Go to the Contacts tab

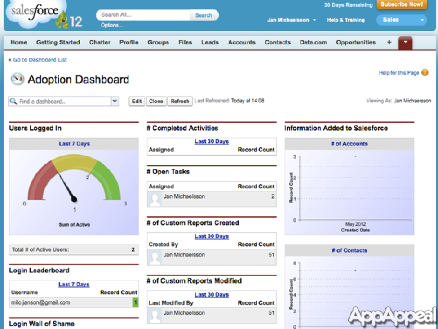(x=277, y=43)
